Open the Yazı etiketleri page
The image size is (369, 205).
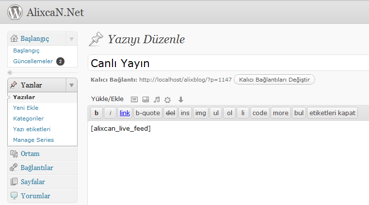coord(32,129)
